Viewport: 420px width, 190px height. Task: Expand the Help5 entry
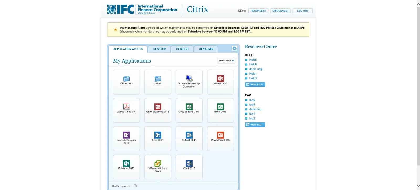coord(246,60)
